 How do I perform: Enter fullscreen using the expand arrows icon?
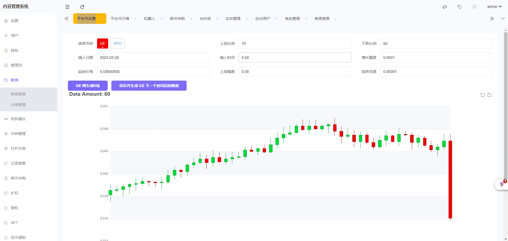(475, 7)
